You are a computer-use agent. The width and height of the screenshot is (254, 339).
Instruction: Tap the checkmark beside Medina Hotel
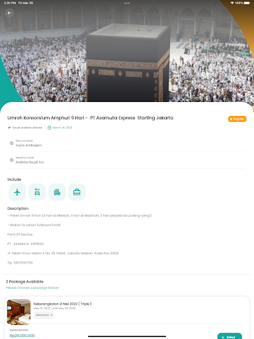point(11,160)
